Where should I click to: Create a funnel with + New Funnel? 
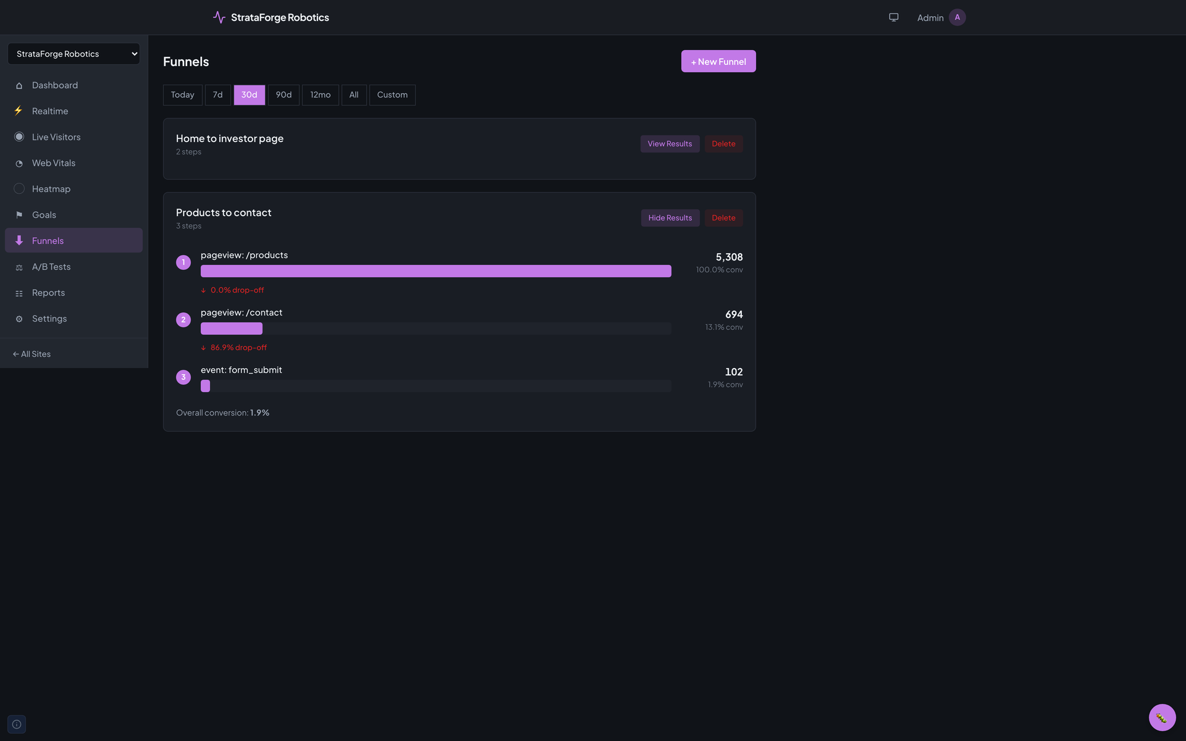(718, 61)
